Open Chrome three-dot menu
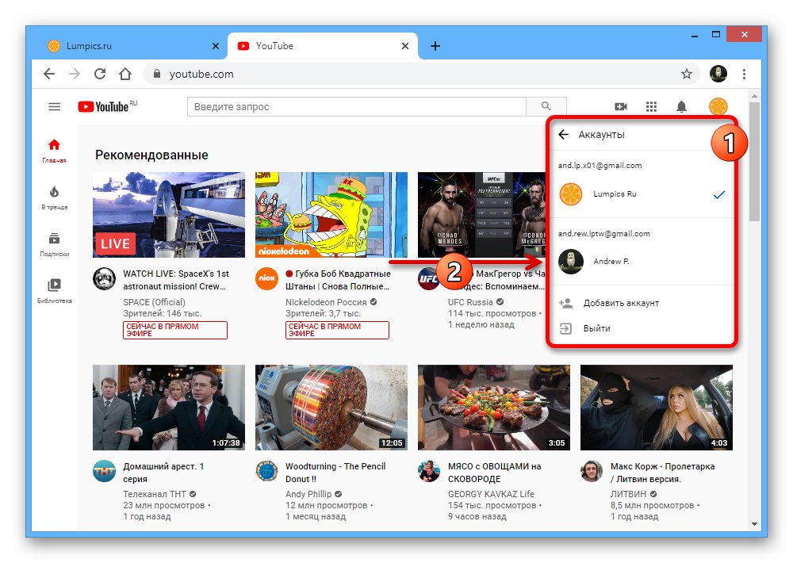The image size is (793, 563). tap(744, 74)
